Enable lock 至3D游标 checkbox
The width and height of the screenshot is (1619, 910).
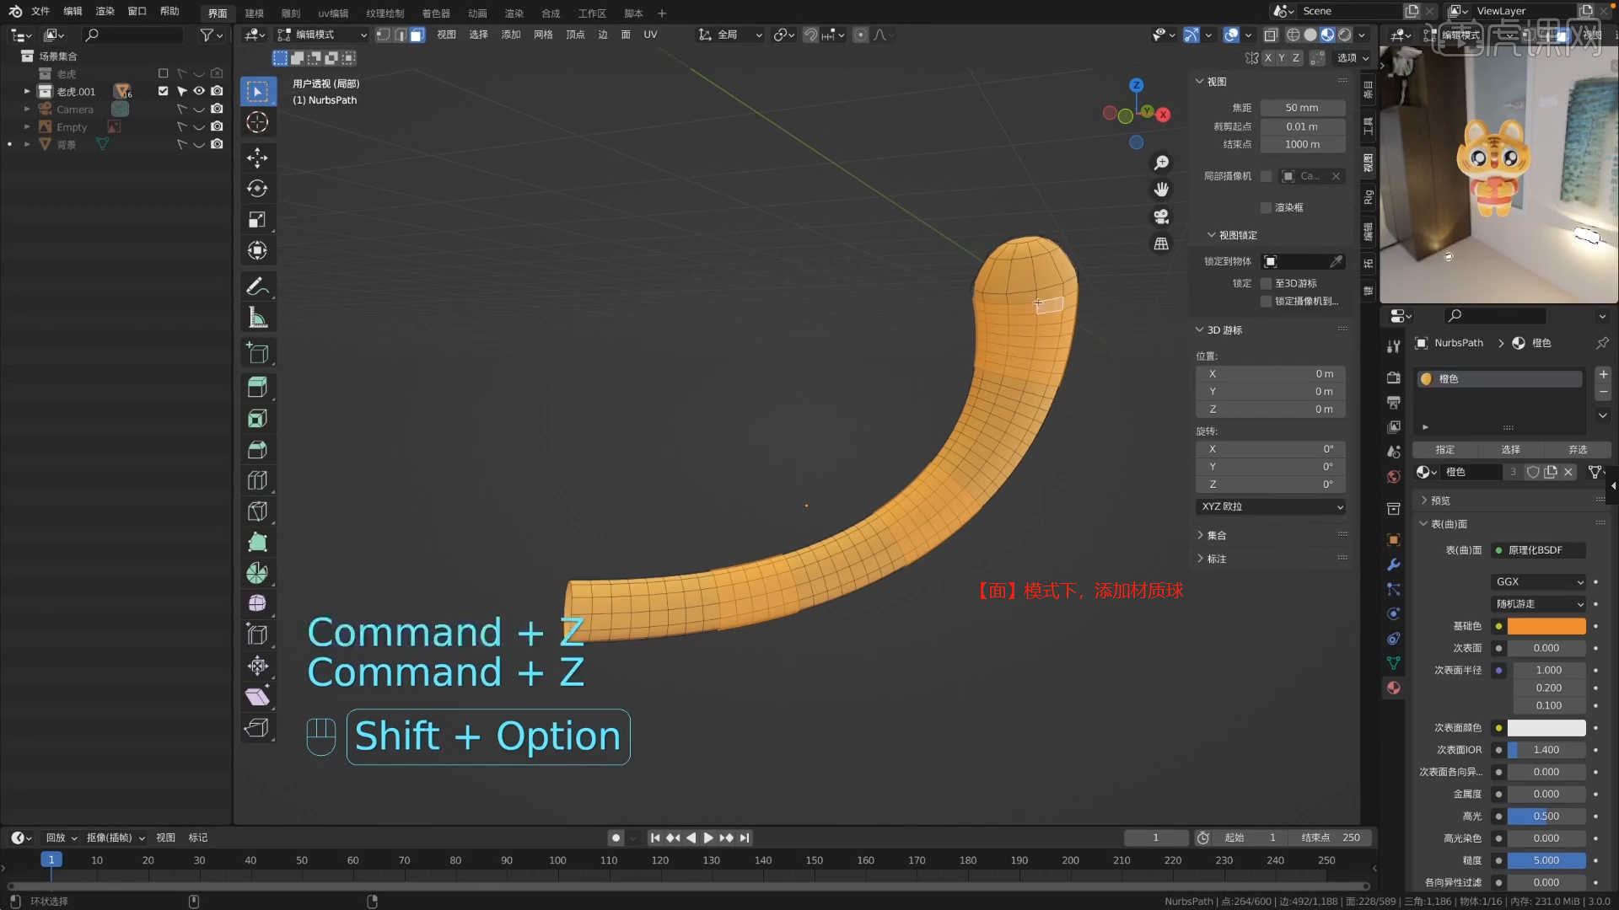[1266, 283]
